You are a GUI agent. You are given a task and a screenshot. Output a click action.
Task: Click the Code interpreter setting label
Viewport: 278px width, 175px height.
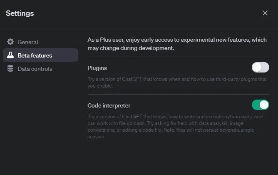click(x=109, y=105)
